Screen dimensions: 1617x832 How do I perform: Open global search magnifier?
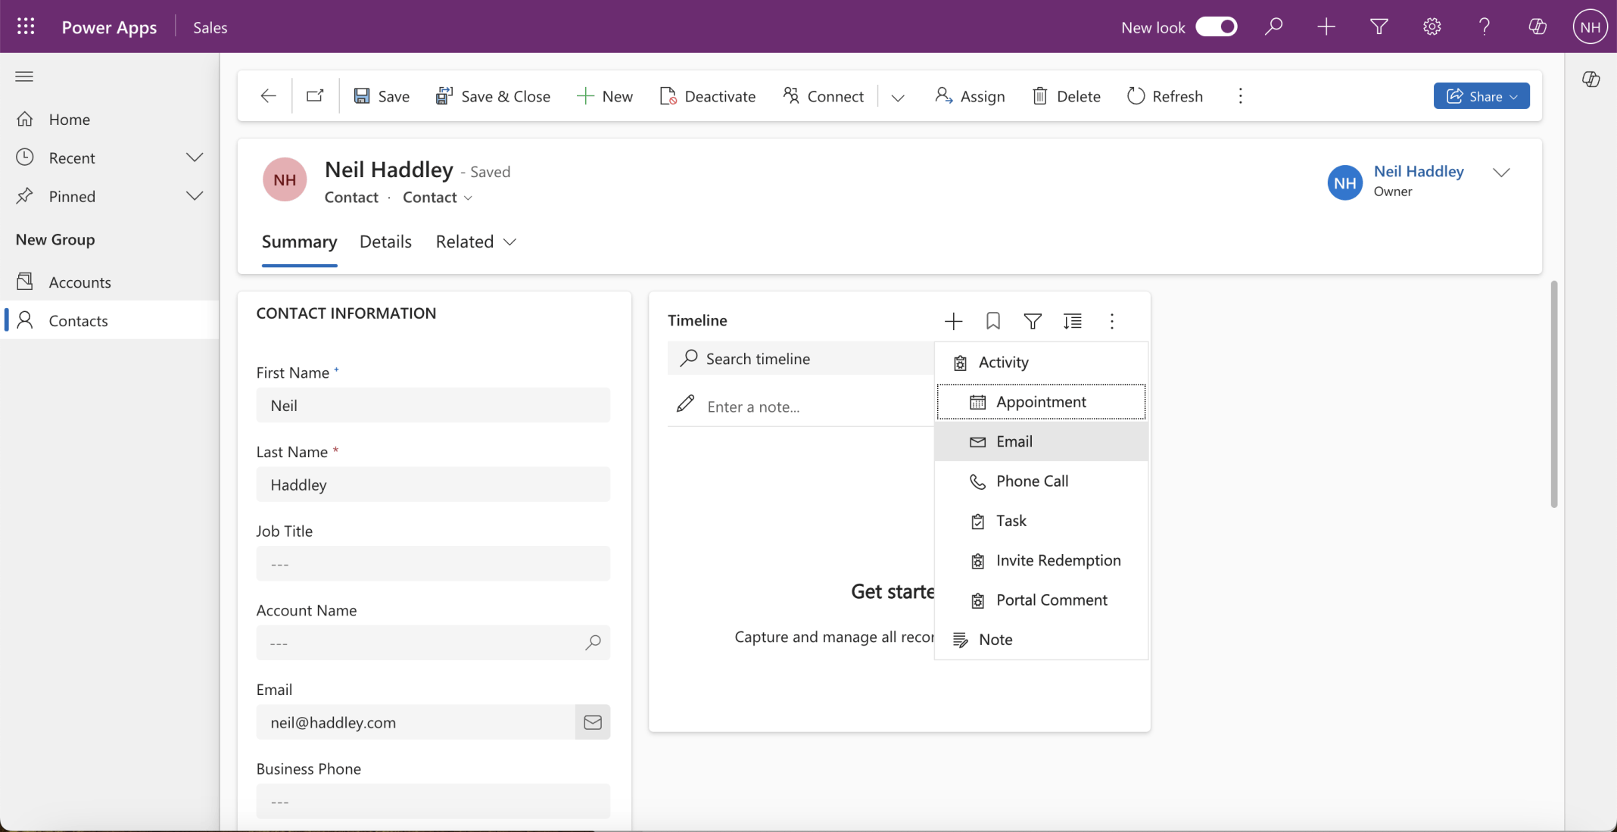click(1273, 26)
